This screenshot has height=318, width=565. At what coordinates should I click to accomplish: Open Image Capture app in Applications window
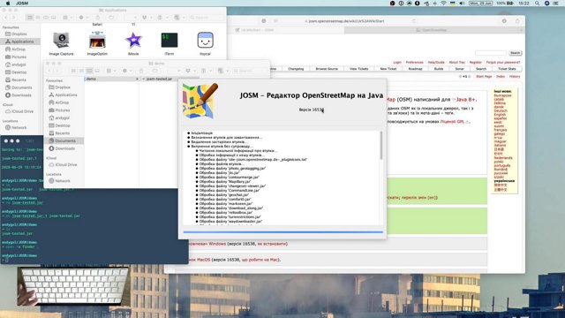tap(61, 40)
